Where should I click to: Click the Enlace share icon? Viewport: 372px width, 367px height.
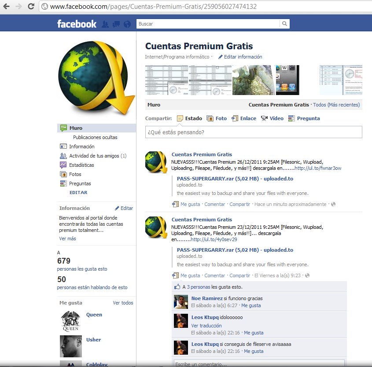(235, 118)
